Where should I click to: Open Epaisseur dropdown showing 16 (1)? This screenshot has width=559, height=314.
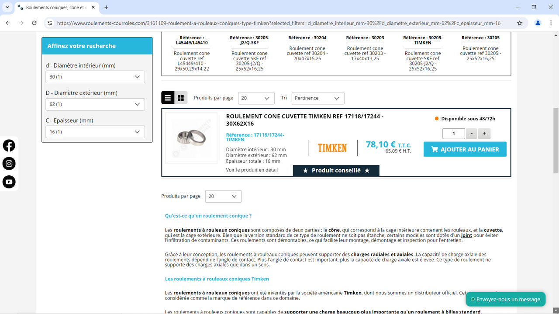(95, 132)
